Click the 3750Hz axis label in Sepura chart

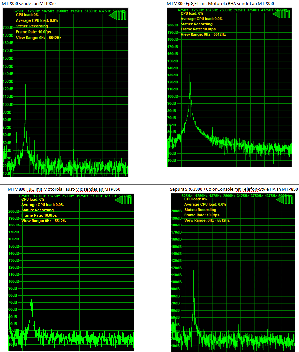[256, 196]
